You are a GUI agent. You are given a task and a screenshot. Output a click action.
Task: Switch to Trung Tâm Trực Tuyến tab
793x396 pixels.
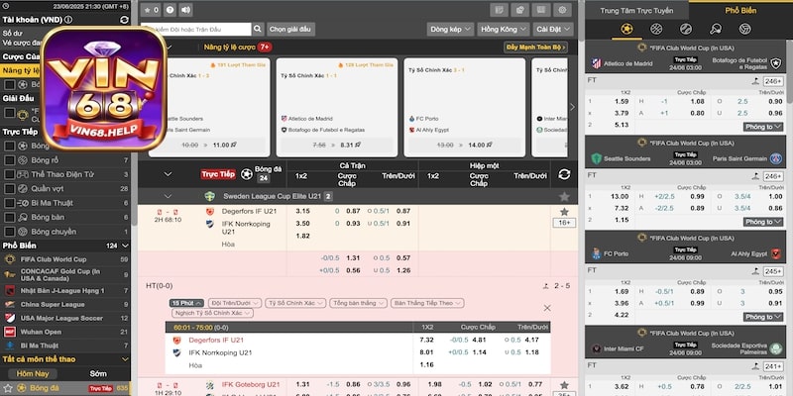[x=636, y=10]
